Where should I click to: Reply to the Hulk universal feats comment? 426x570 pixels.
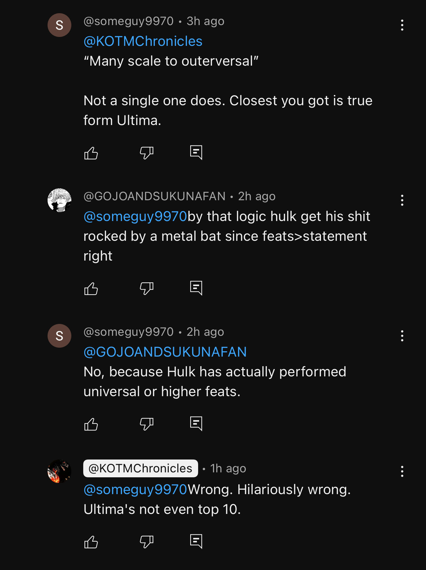(196, 424)
